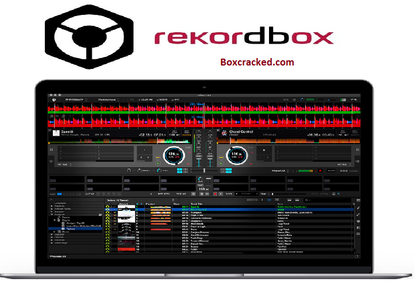Screen dimensions: 415x282
Task: Halve deck 1 loop with left arrow
Action: 141,157
